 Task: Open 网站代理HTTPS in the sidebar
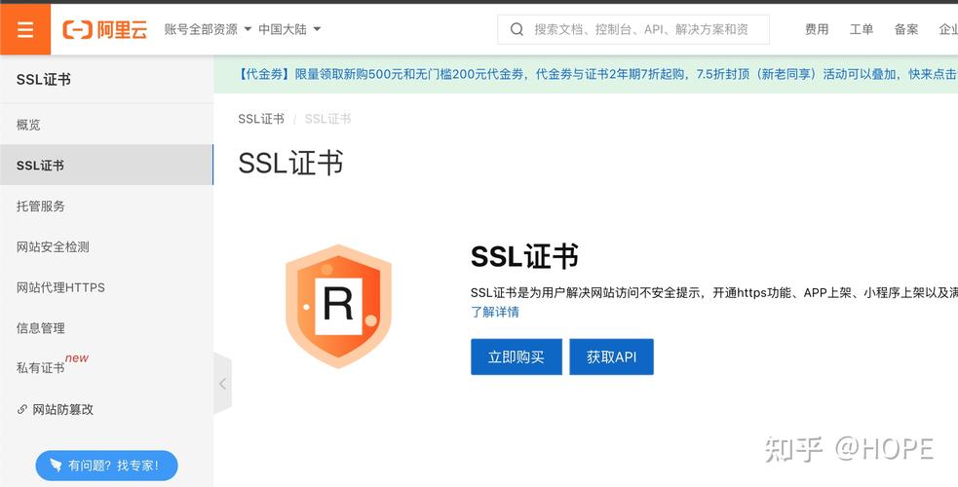coord(106,286)
